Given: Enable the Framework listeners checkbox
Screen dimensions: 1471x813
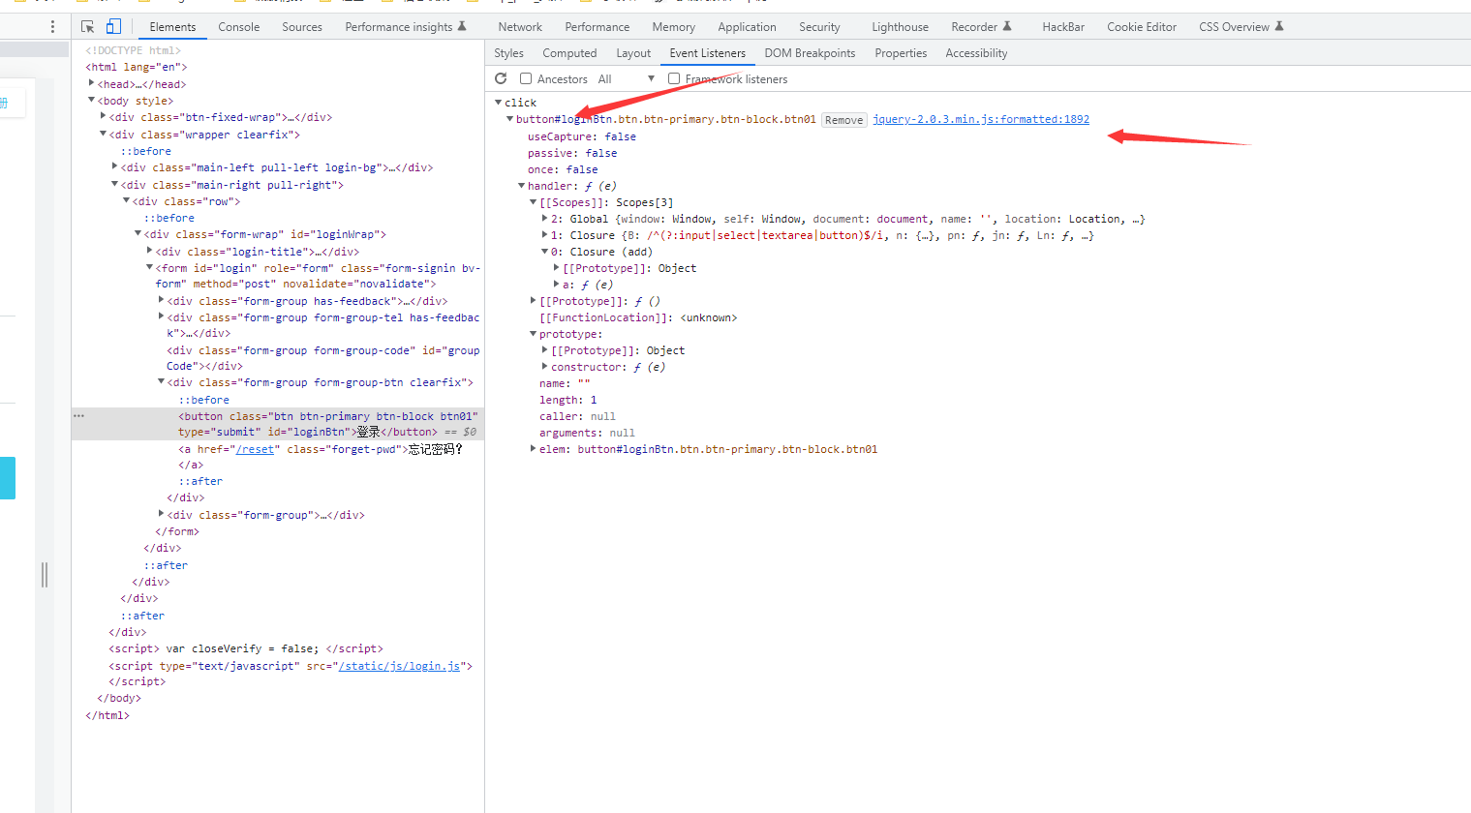Looking at the screenshot, I should coord(674,78).
